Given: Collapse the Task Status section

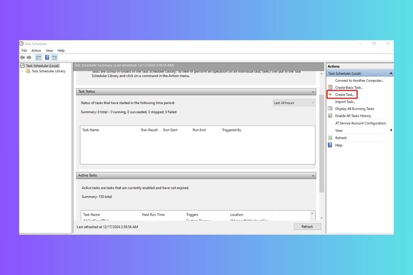Looking at the screenshot, I should click(313, 92).
